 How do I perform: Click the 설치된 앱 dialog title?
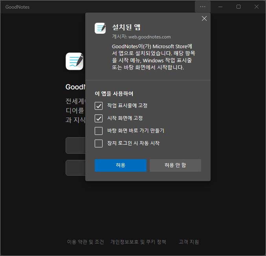click(x=126, y=27)
